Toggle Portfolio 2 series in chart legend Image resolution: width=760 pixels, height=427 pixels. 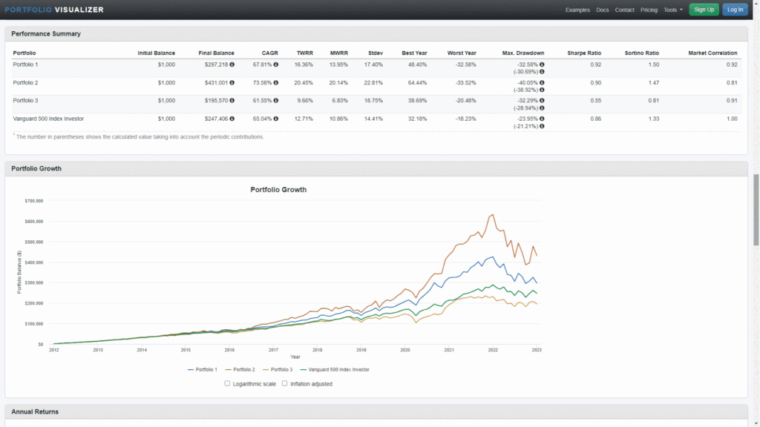click(x=243, y=369)
